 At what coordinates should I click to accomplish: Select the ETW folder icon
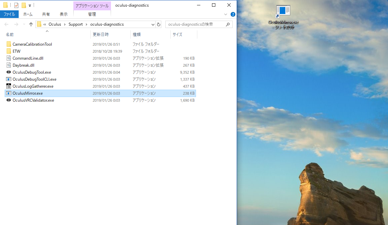click(9, 51)
